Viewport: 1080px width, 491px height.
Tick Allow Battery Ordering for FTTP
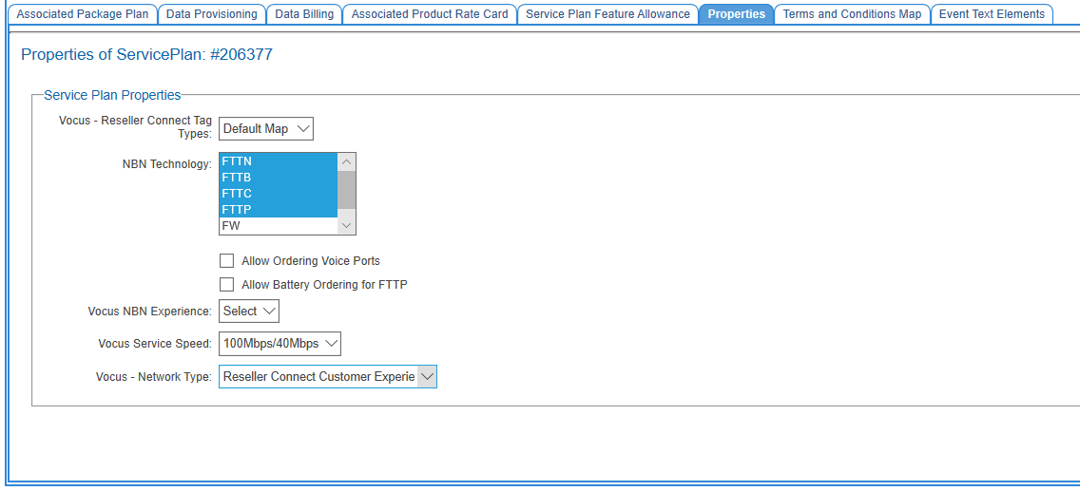click(226, 285)
